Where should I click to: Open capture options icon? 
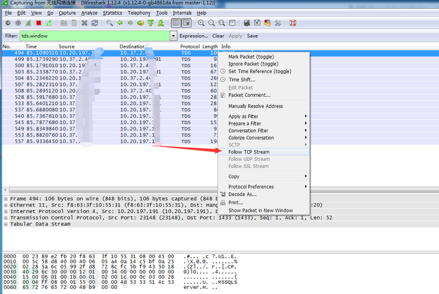click(x=18, y=23)
